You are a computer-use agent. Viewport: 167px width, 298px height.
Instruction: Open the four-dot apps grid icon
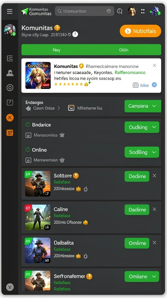pos(143,11)
